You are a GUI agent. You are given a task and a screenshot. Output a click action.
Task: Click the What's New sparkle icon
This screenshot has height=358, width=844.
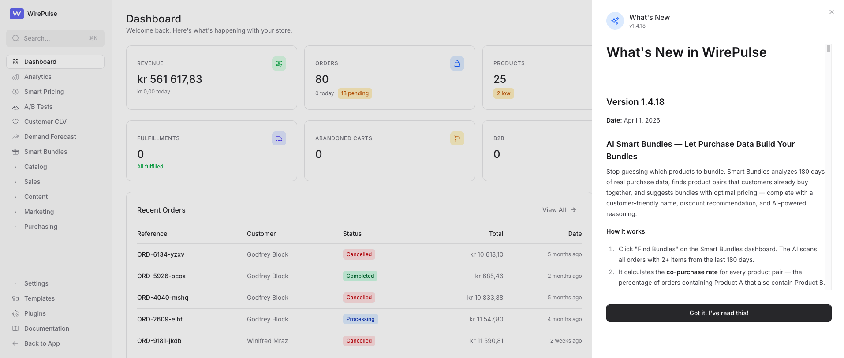tap(615, 21)
